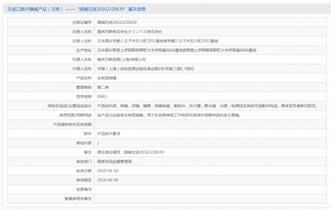Image resolution: width=331 pixels, height=212 pixels.
Task: Click the 审批部门 label
Action: (x=84, y=162)
